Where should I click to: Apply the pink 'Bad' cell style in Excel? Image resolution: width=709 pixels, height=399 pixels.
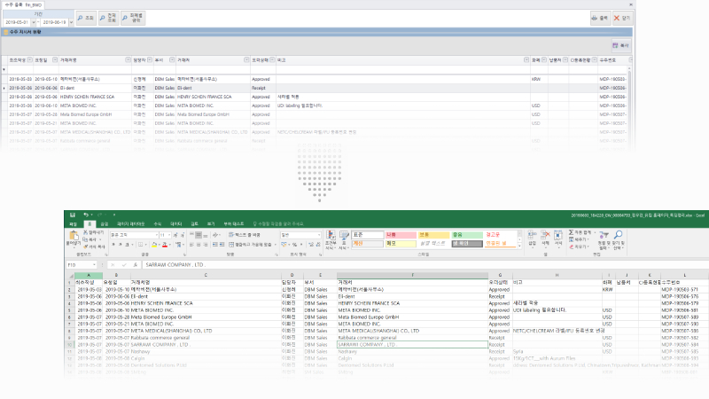[x=401, y=235]
